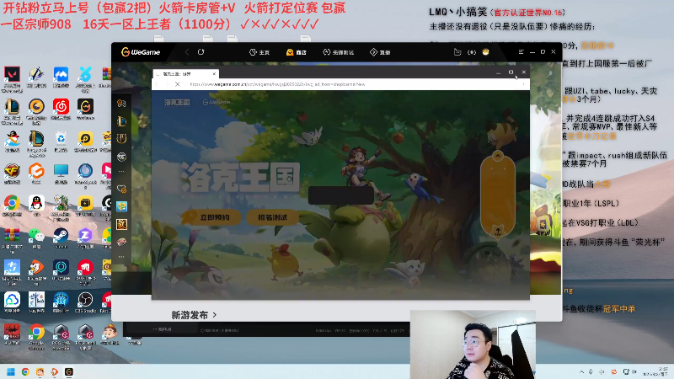The width and height of the screenshot is (674, 379).
Task: Open the WeGame hamburger menu
Action: (x=521, y=52)
